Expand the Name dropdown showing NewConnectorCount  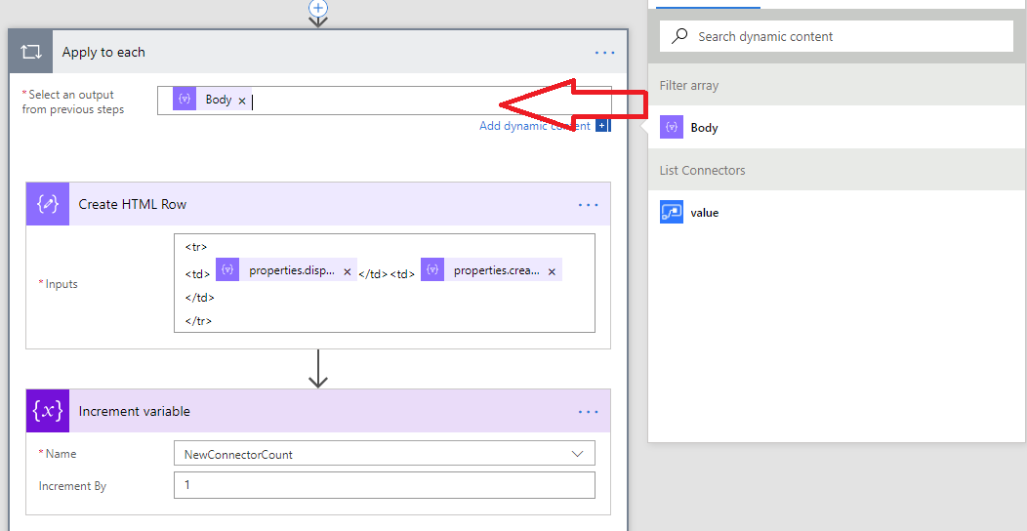578,454
